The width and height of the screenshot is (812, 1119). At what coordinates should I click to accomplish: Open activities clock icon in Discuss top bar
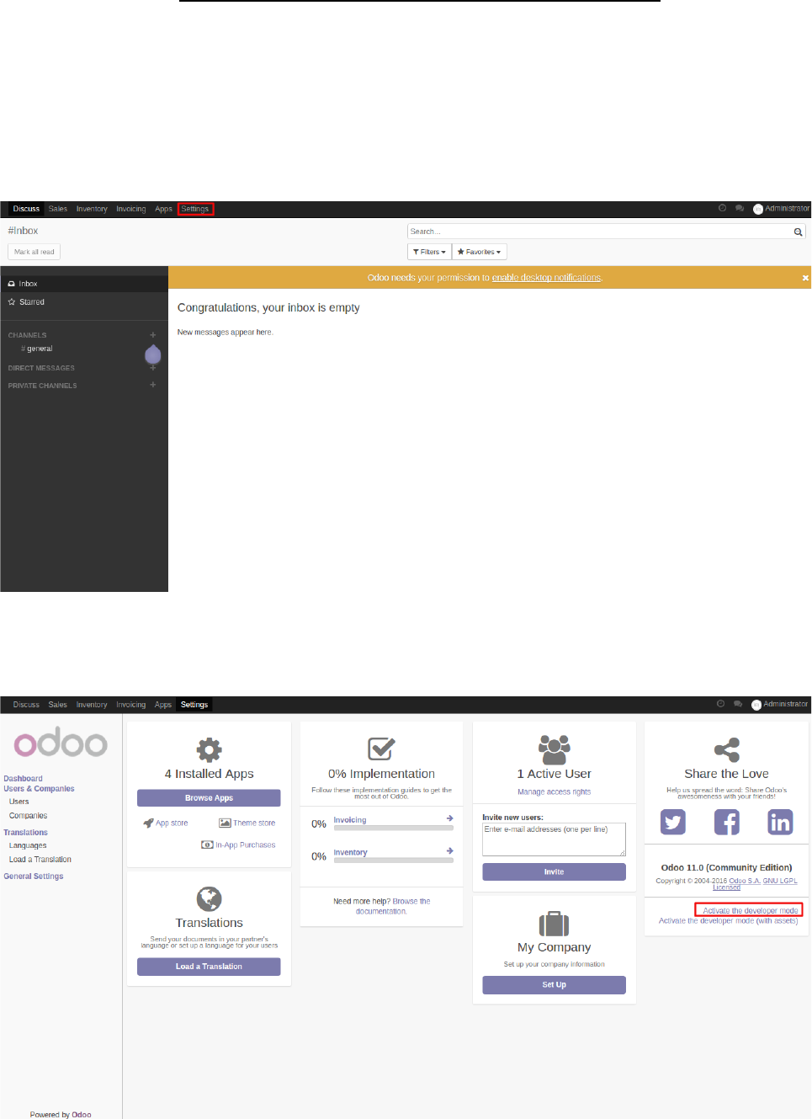pyautogui.click(x=722, y=208)
